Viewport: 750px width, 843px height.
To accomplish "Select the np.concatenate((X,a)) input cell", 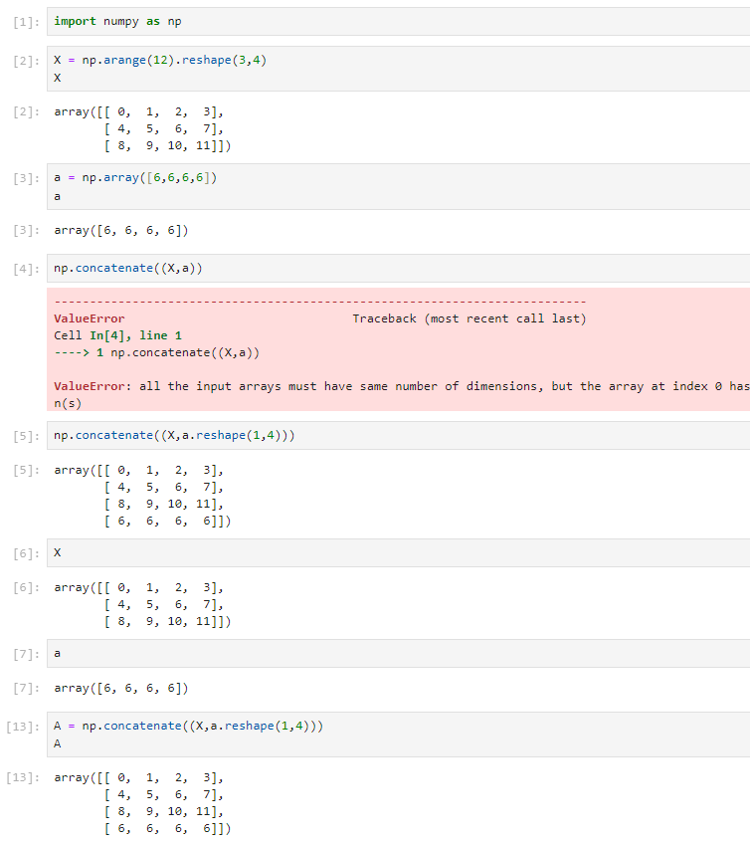I will point(398,269).
